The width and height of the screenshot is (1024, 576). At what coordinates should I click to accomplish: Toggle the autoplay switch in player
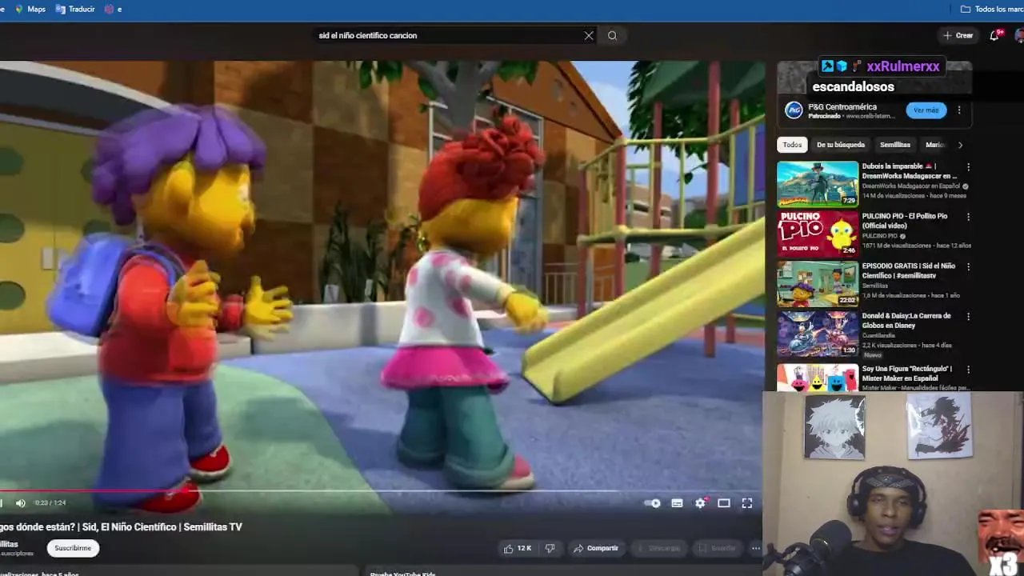point(653,503)
